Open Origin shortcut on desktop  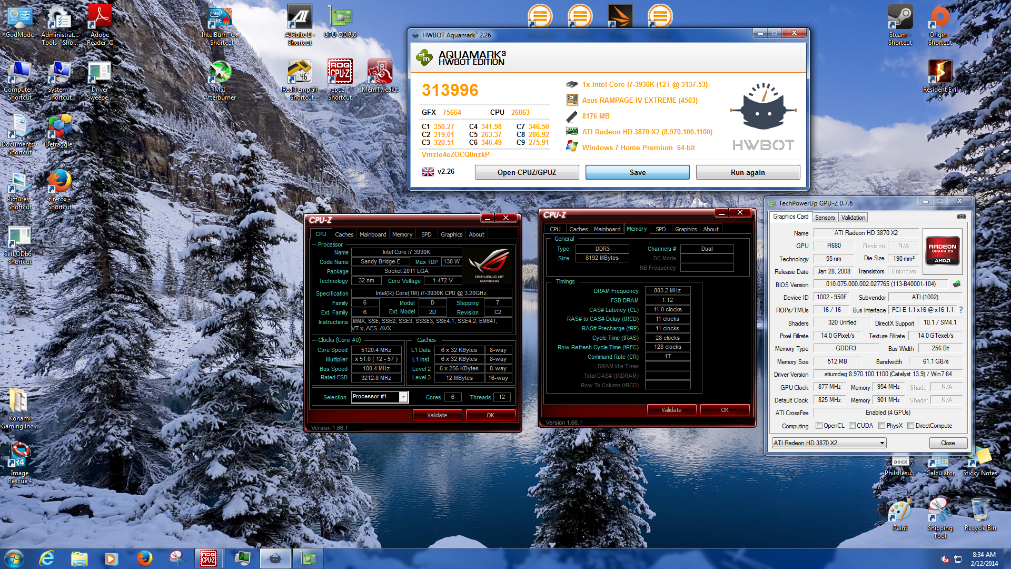tap(940, 25)
